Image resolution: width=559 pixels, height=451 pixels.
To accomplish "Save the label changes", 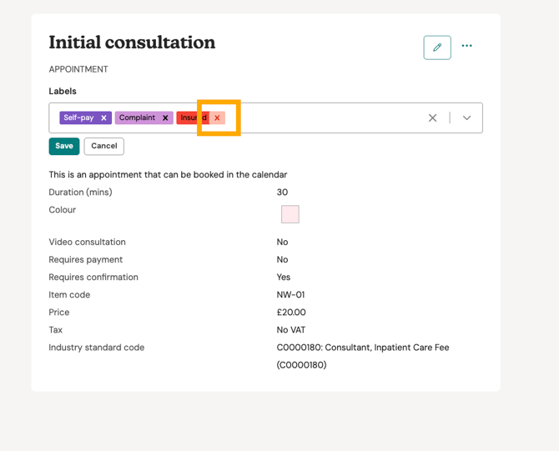I will pyautogui.click(x=64, y=146).
